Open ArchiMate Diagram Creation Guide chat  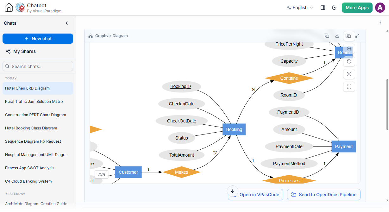38,204
